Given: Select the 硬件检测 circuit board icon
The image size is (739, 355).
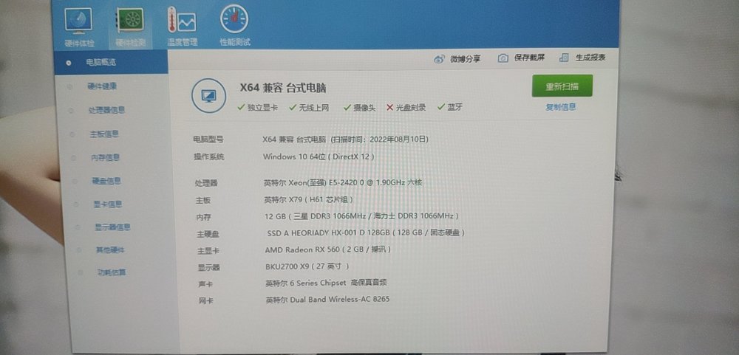Looking at the screenshot, I should 130,21.
